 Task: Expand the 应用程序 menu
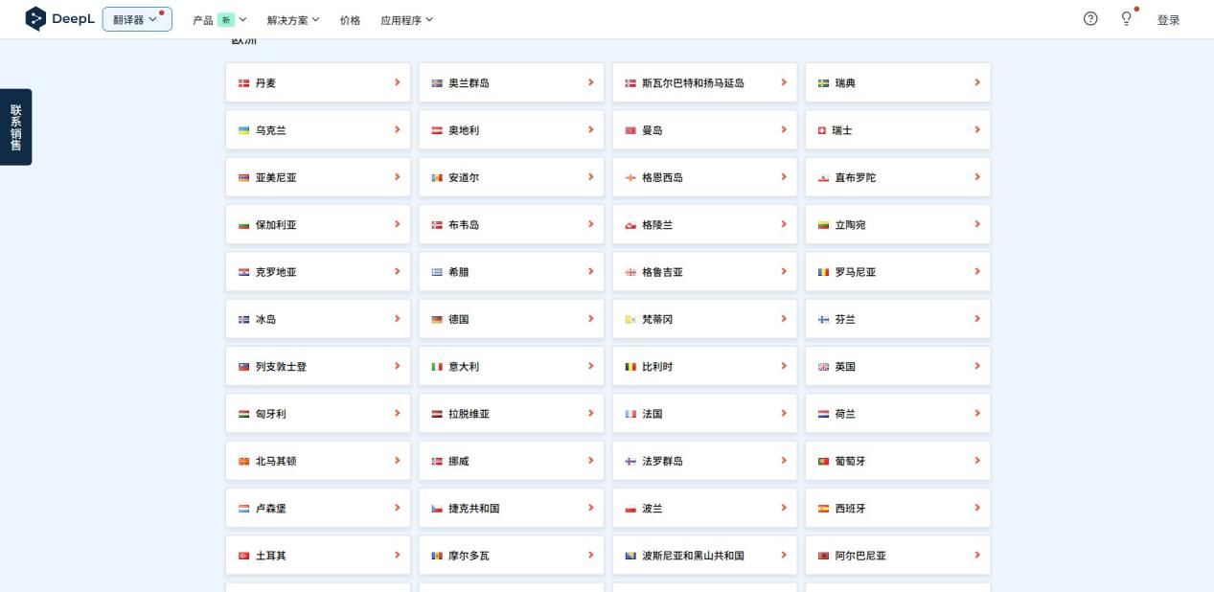tap(407, 20)
